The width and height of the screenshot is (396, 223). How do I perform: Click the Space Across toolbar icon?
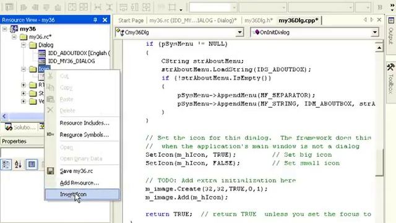tap(98, 7)
